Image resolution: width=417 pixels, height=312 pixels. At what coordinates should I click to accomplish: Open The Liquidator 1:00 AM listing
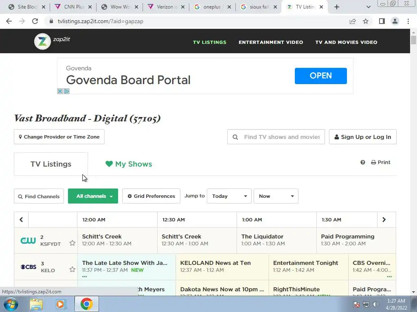(277, 240)
